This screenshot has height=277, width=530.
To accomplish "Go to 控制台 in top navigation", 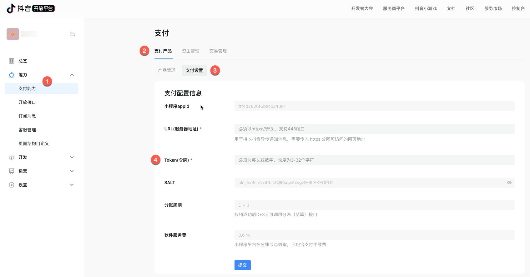I will pos(518,8).
